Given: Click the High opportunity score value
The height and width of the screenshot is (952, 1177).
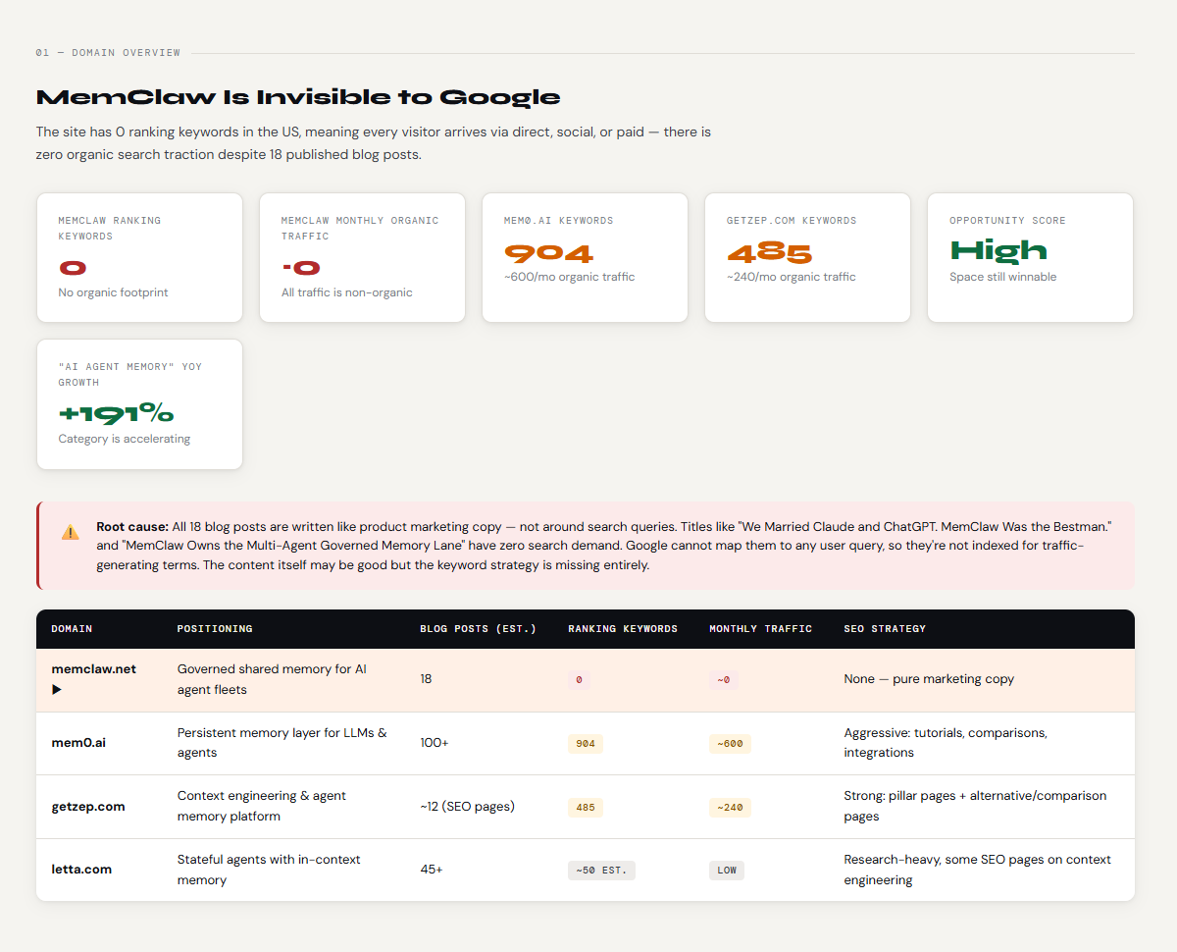Looking at the screenshot, I should [x=998, y=251].
